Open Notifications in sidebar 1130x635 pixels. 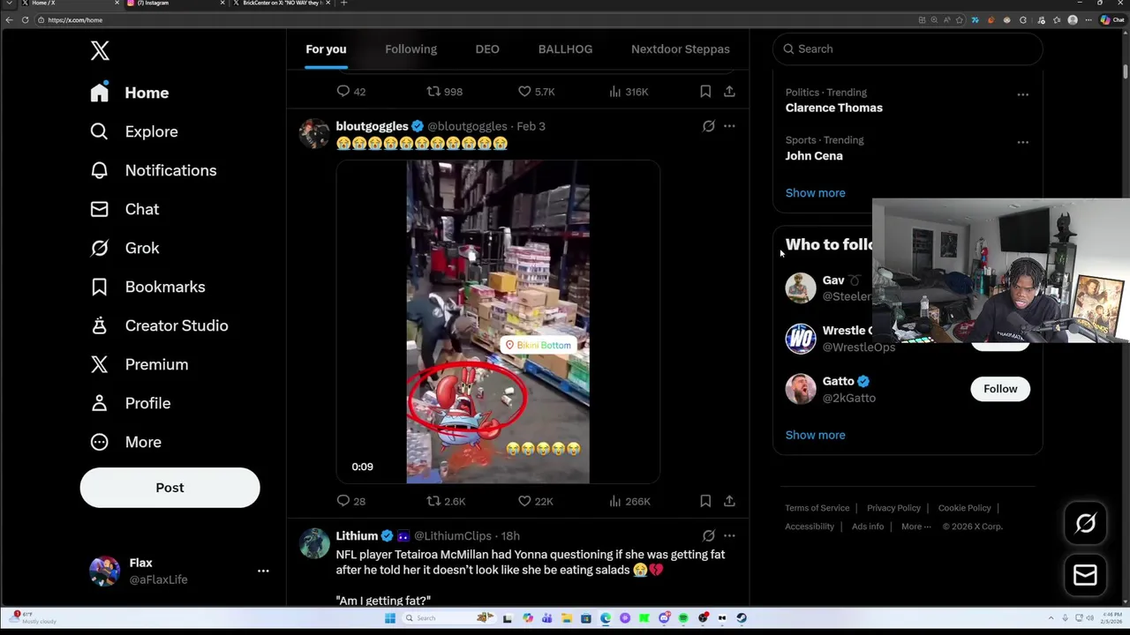[x=153, y=170]
